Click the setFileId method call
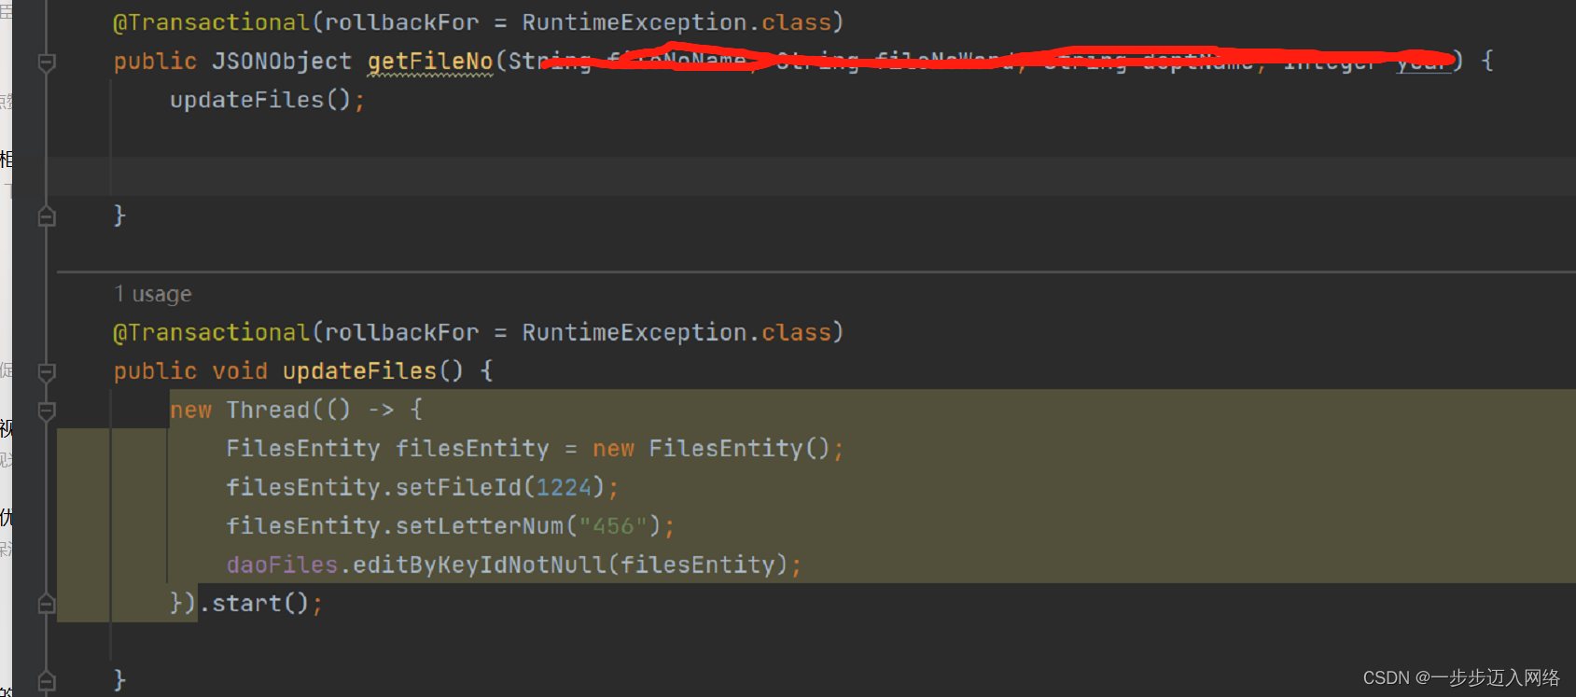 pos(458,488)
